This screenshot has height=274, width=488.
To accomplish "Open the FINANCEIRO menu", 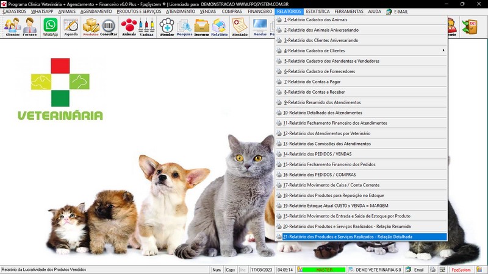I will click(x=260, y=12).
